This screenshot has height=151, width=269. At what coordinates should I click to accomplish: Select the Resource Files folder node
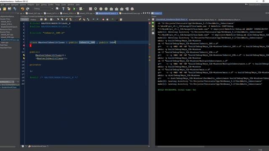[6, 29]
